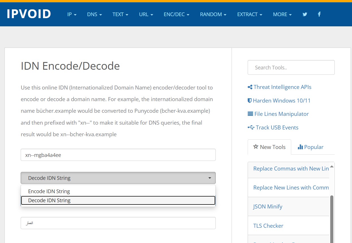Click the Threat Intelligence APIs share icon
The height and width of the screenshot is (243, 352).
250,87
